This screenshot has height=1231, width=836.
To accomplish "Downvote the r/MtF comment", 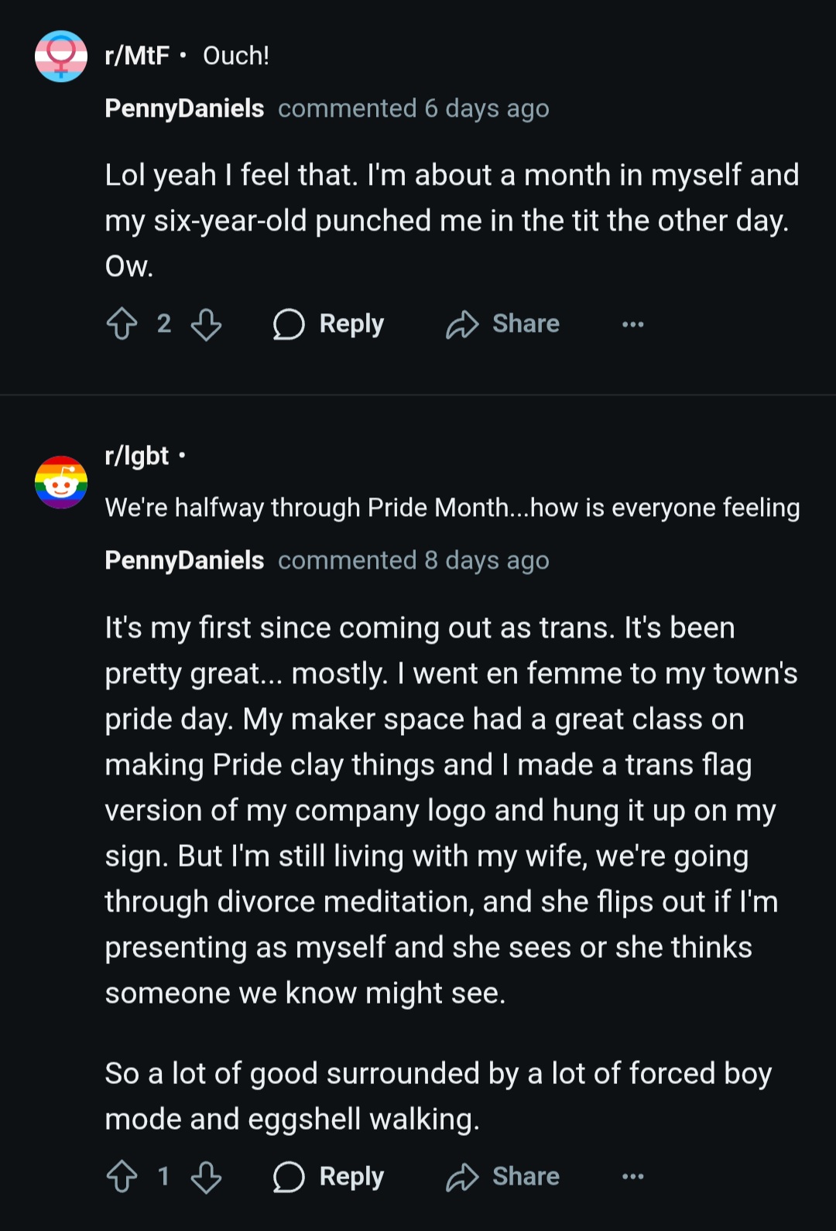I will click(x=206, y=324).
